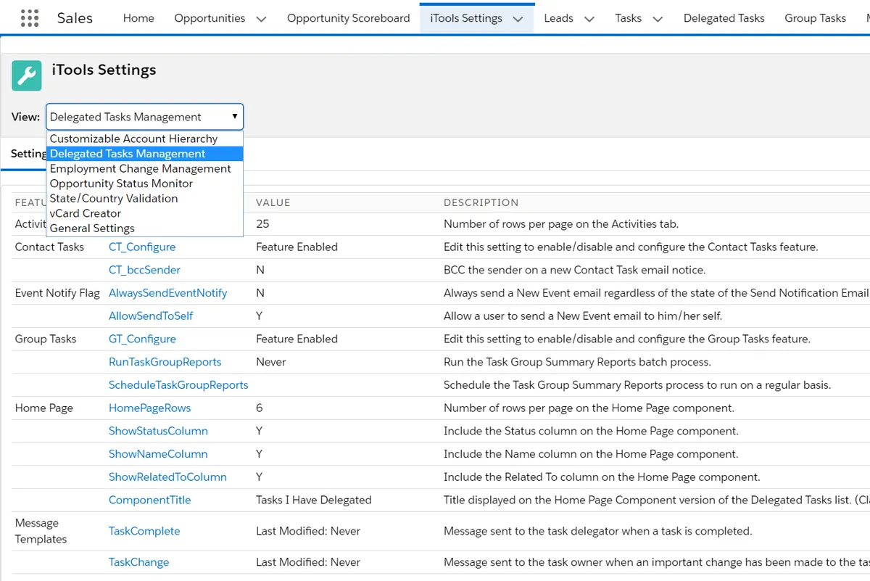Viewport: 870px width, 581px height.
Task: Open AlwaysSendEventNotify setting link
Action: tap(168, 293)
